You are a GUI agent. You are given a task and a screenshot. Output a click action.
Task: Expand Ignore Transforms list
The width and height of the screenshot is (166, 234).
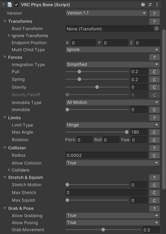click(9, 35)
